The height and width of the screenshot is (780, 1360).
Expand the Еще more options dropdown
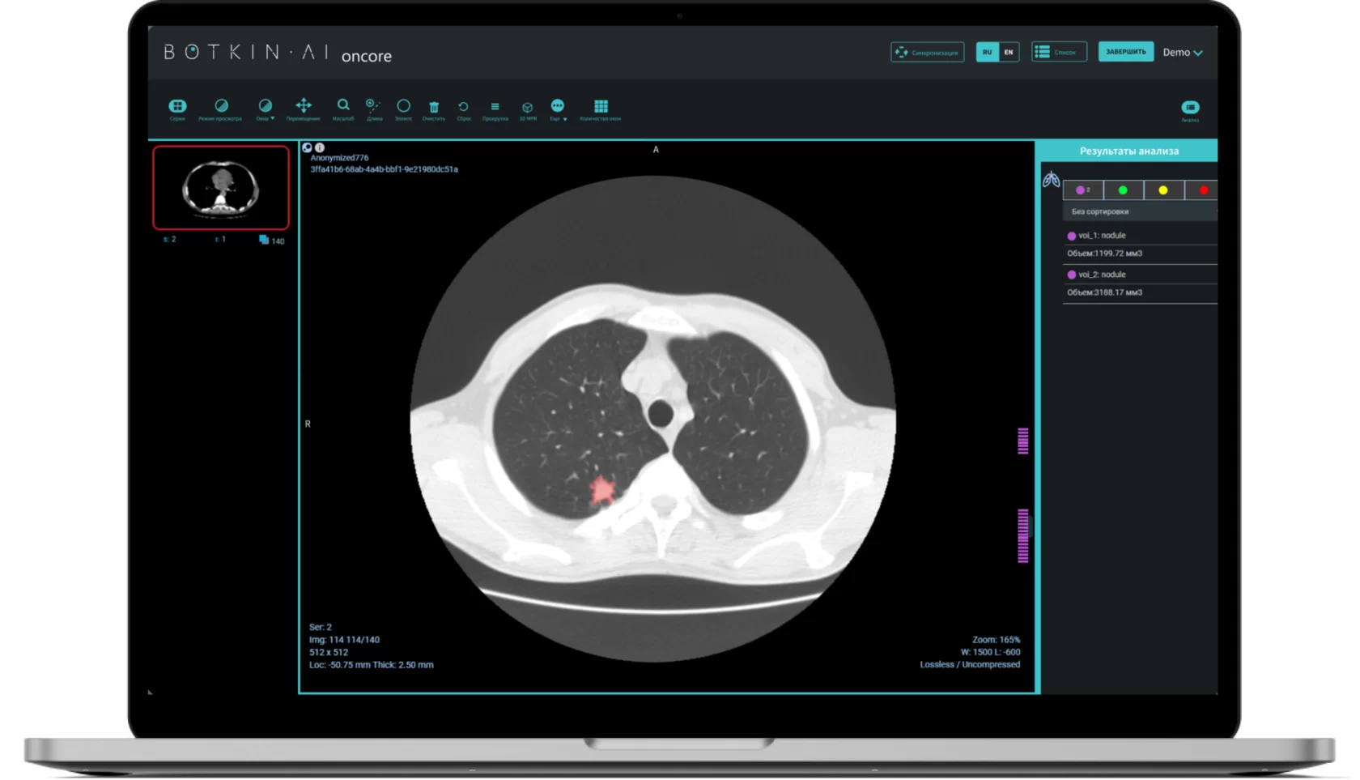pyautogui.click(x=558, y=109)
